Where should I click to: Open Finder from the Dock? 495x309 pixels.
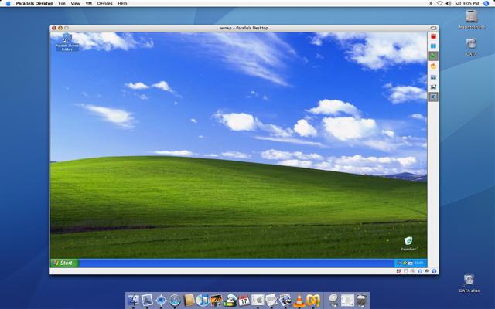(x=133, y=301)
